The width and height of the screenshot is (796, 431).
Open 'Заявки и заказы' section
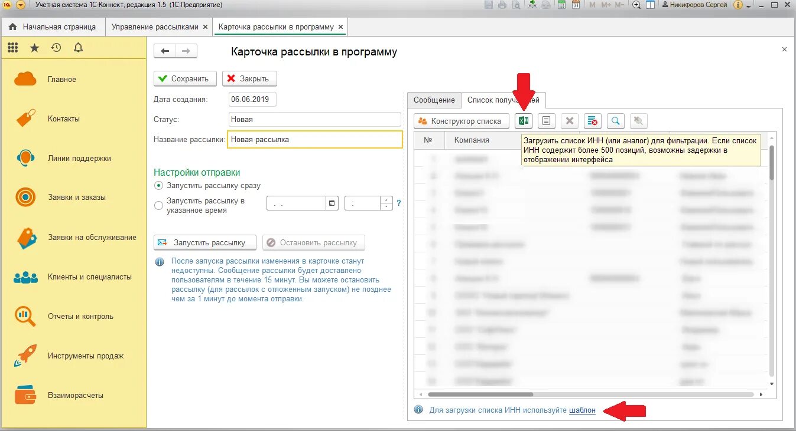(x=73, y=198)
